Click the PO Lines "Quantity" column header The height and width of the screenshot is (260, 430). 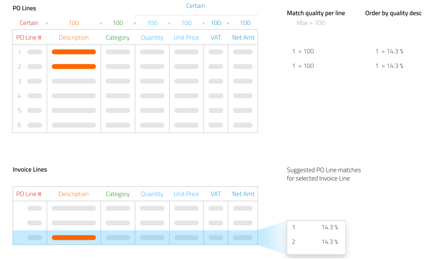152,38
